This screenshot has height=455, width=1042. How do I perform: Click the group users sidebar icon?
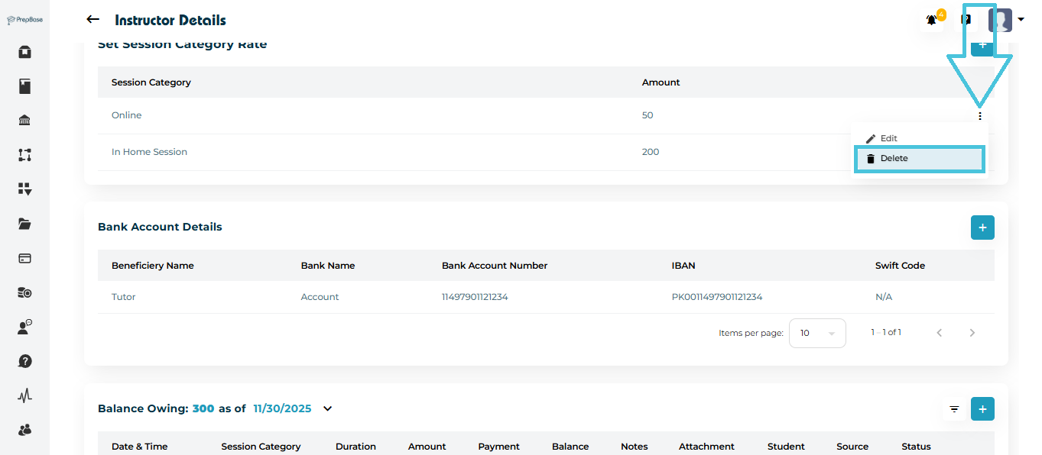pos(24,430)
